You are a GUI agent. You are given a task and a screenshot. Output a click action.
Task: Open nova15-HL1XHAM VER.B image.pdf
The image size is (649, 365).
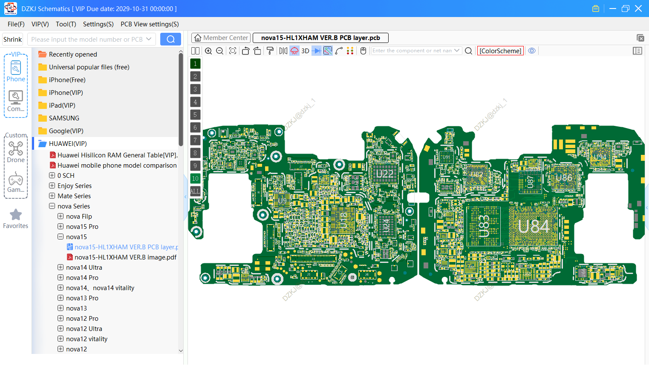[x=122, y=257]
